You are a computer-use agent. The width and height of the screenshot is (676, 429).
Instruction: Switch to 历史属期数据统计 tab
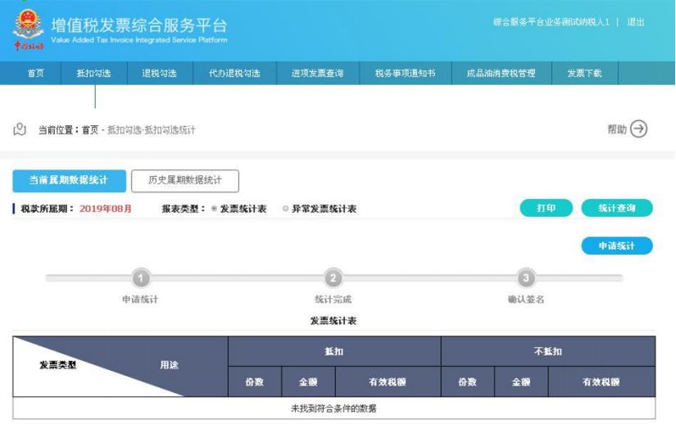(185, 180)
